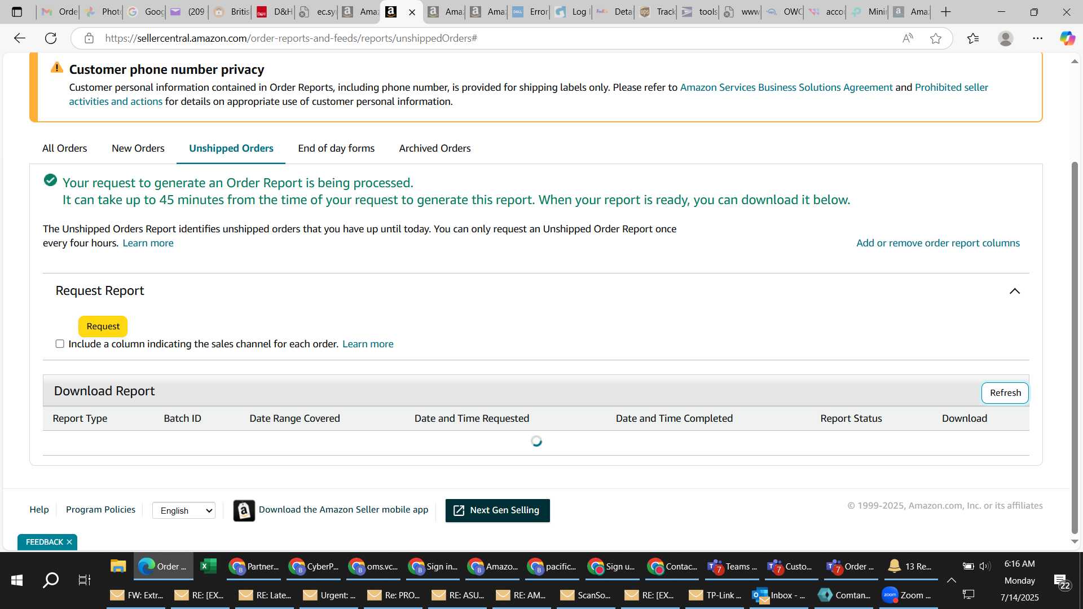Open the clock and date in the taskbar

[x=1019, y=581]
